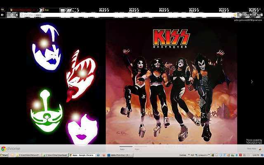Click the browser Back arrow
This screenshot has width=264, height=165.
2,15
